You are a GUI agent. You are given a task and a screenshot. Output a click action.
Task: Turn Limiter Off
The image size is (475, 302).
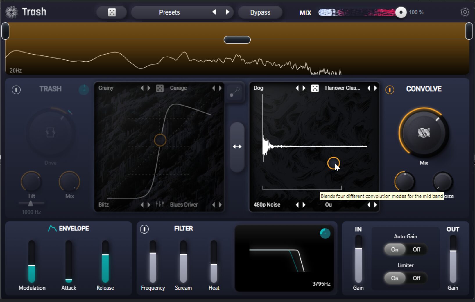click(417, 278)
